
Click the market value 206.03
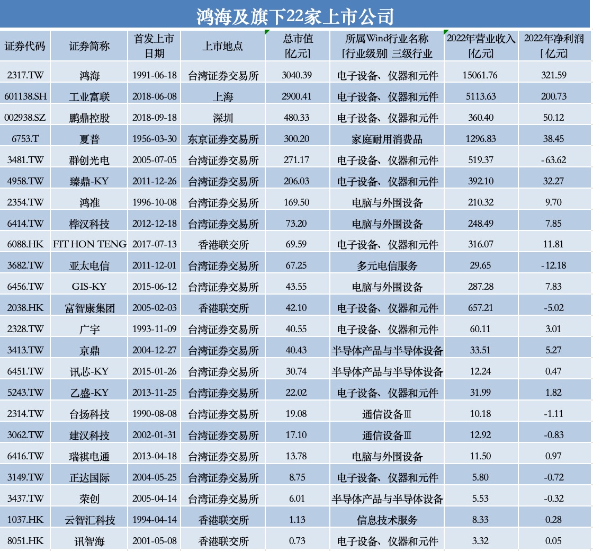click(296, 181)
